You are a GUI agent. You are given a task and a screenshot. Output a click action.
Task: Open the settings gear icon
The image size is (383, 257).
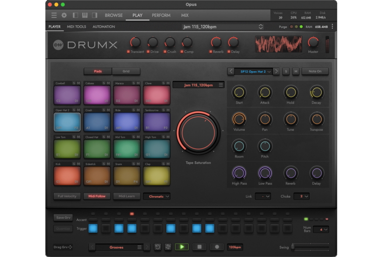[64, 15]
